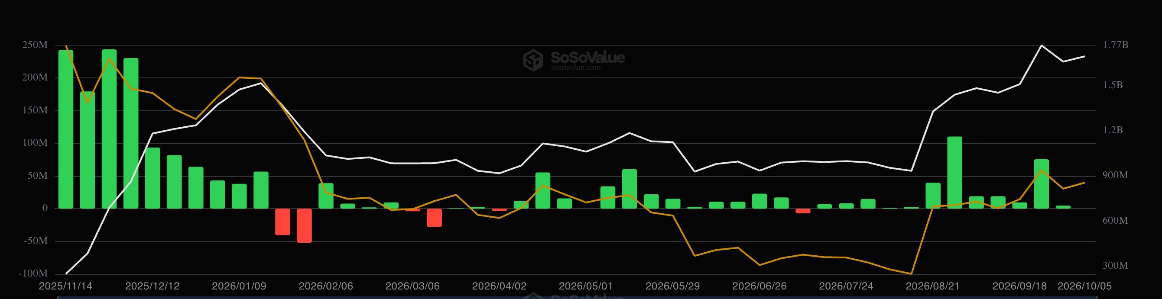This screenshot has width=1162, height=299.
Task: Click the 2026/08/21 date label
Action: tap(932, 286)
